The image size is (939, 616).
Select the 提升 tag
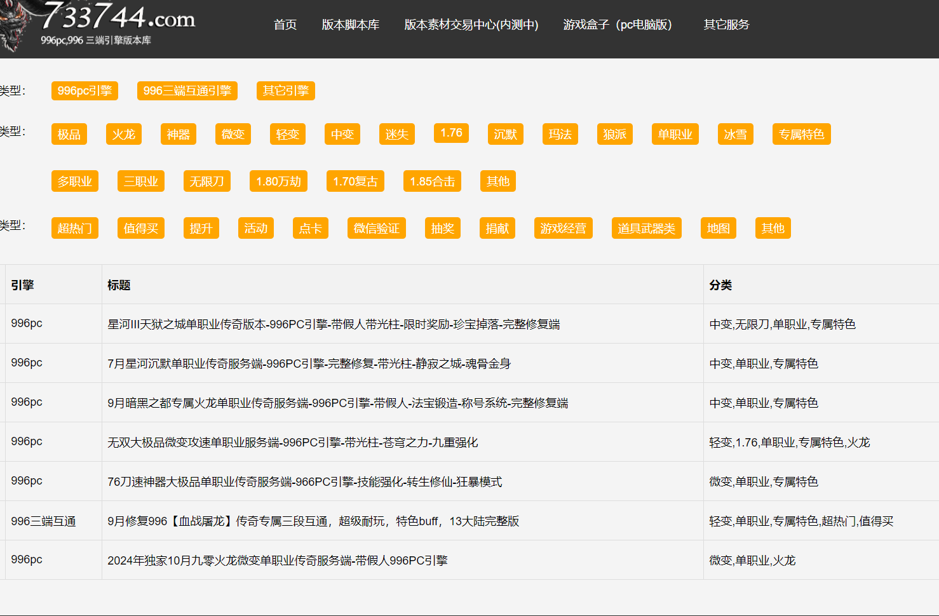(x=201, y=228)
